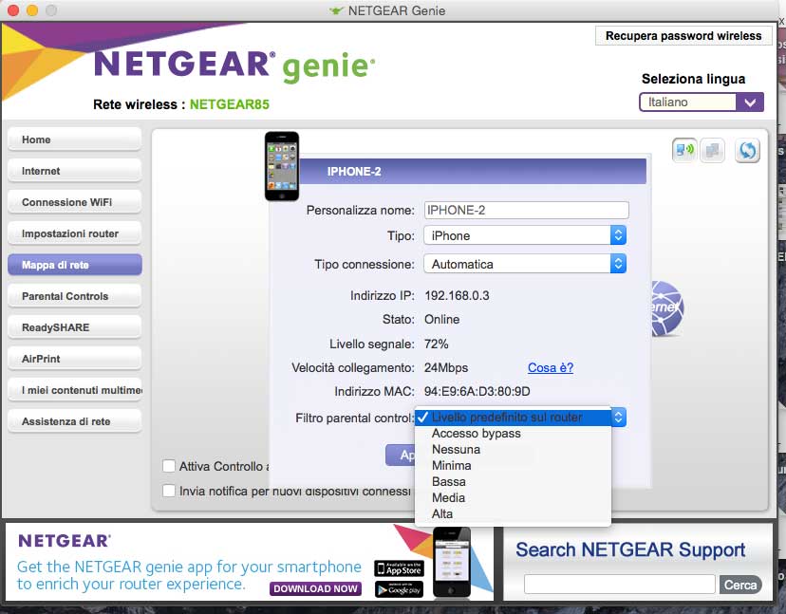Click the Google Play badge
This screenshot has height=614, width=786.
399,589
